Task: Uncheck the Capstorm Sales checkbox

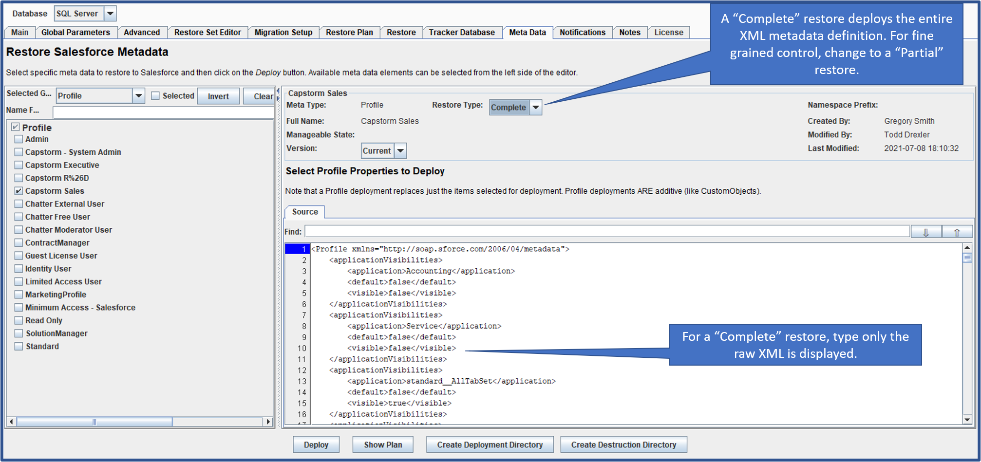Action: (x=19, y=191)
